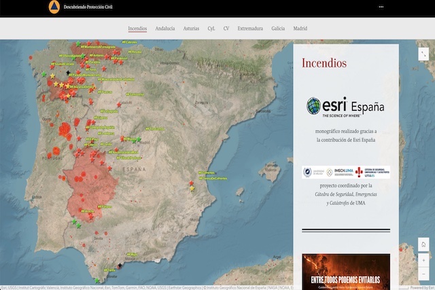The height and width of the screenshot is (290, 435).
Task: Go to the Extremadura tab
Action: 249,29
